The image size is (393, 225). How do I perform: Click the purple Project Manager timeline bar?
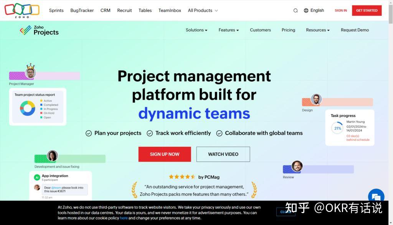click(45, 76)
